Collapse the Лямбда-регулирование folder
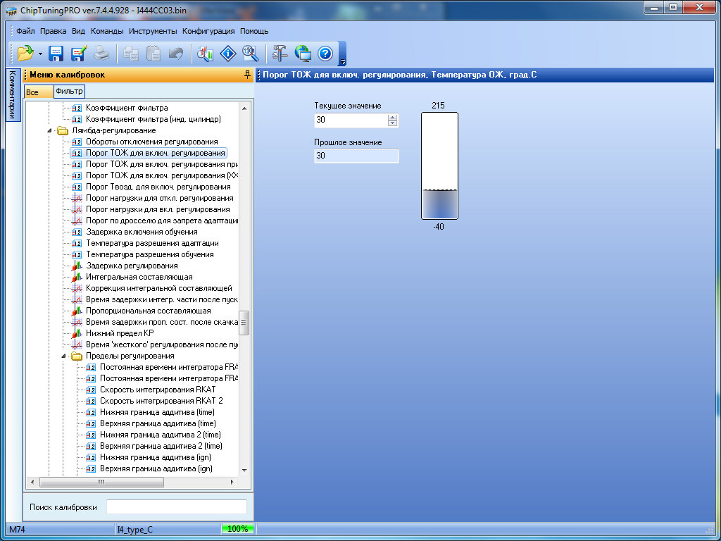Screen dimensions: 721x541 pos(50,130)
